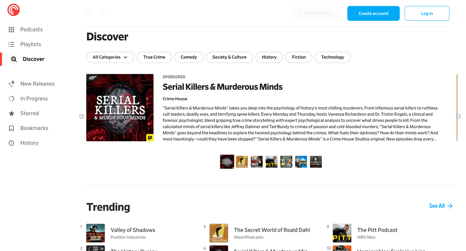Click the In Progress circle icon

click(x=11, y=99)
